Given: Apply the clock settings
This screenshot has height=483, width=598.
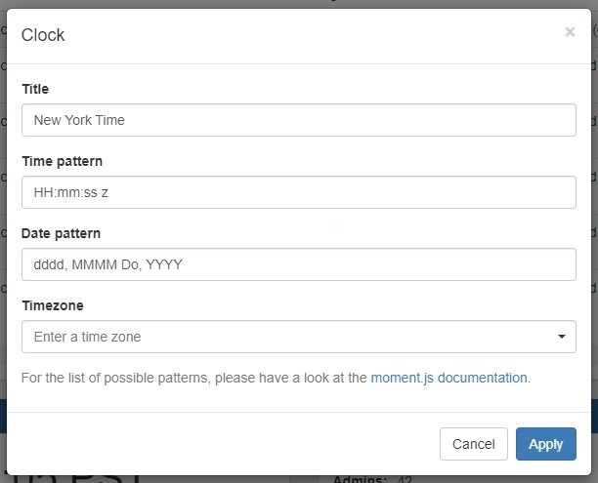Looking at the screenshot, I should click(x=545, y=444).
